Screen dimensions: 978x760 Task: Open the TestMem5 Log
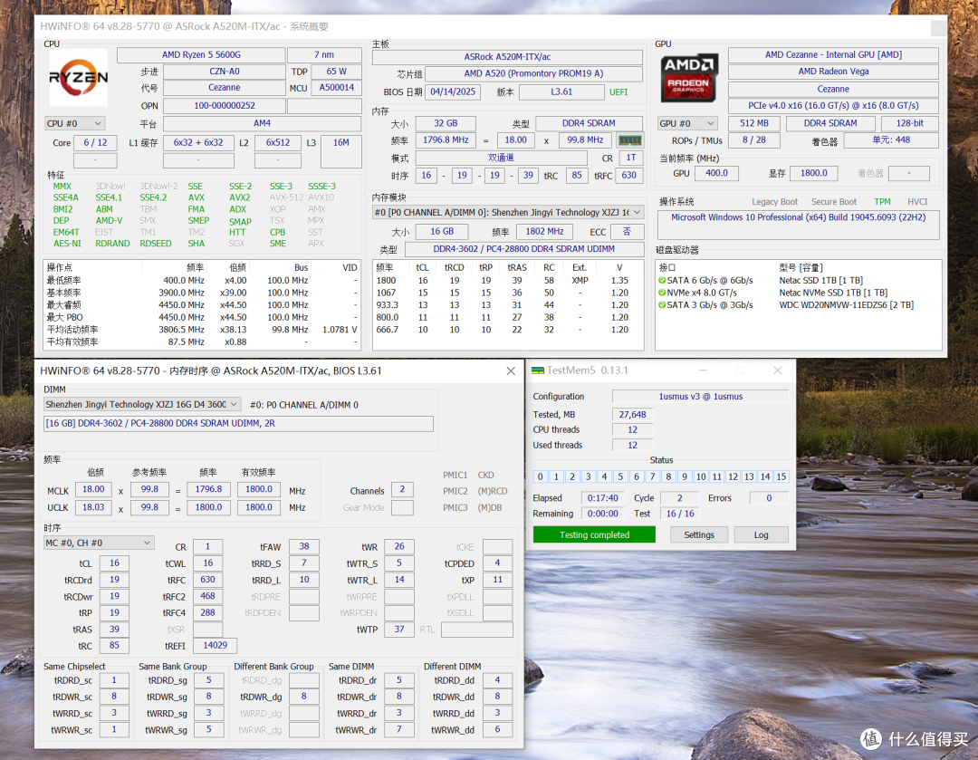click(x=761, y=534)
